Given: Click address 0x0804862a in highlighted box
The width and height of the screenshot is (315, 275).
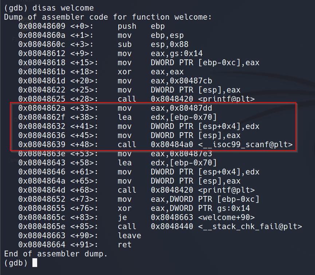Looking at the screenshot, I should [42, 108].
